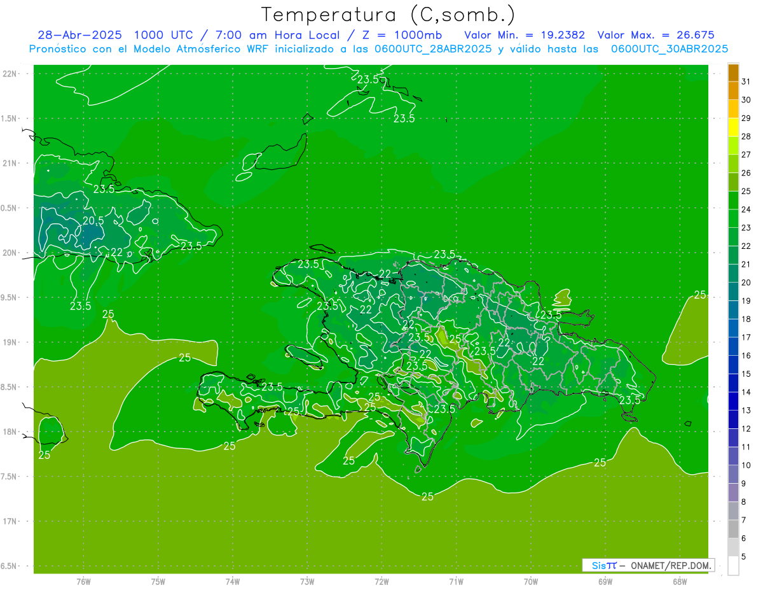
Task: Click the "21N" latitude axis label
Action: [11, 163]
